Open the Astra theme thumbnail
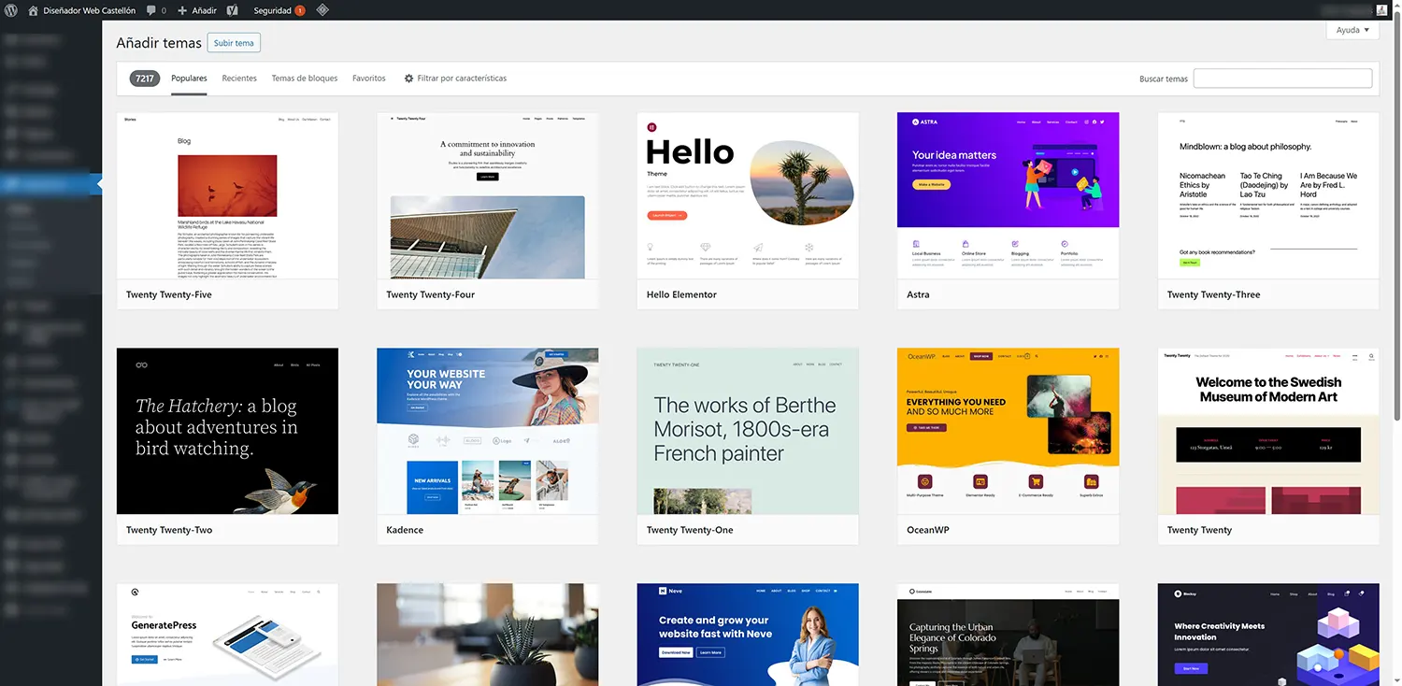Viewport: 1402px width, 686px height. [1008, 196]
